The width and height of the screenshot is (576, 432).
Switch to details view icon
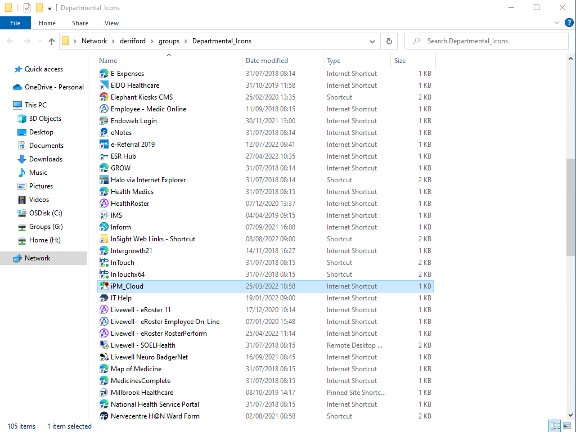[555, 426]
